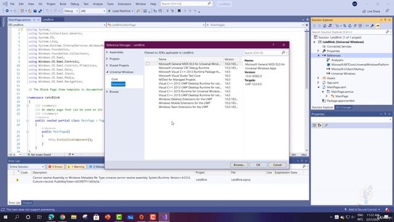
Task: Click Save All toolbar icon
Action: (40, 11)
